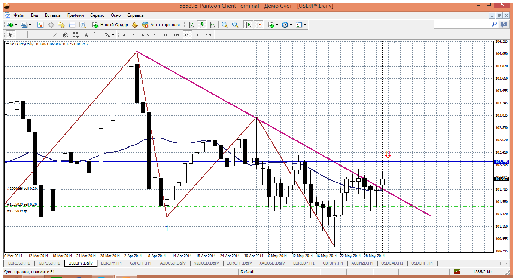Screen dimensions: 513x278
Task: Open the chat notifications icon showing 5
Action: click(504, 24)
